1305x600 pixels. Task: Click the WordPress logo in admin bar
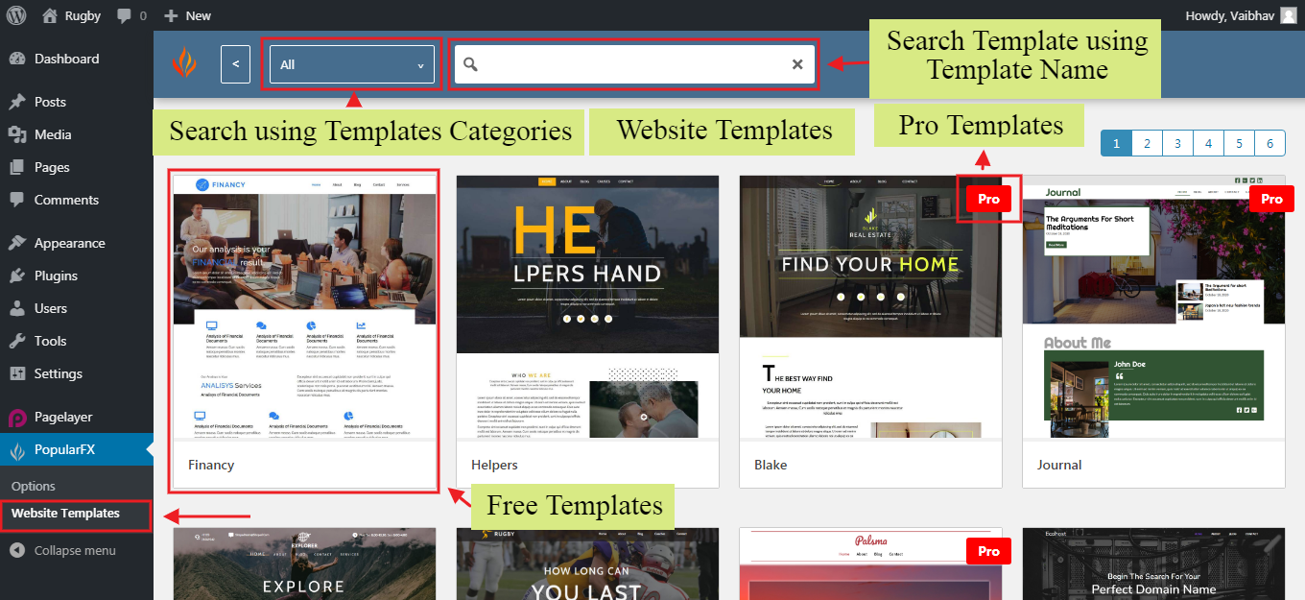16,15
